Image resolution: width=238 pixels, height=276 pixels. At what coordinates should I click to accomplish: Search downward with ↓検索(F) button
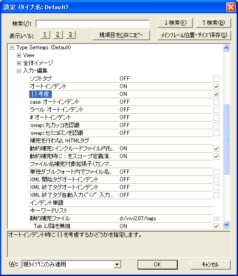[x=175, y=23]
